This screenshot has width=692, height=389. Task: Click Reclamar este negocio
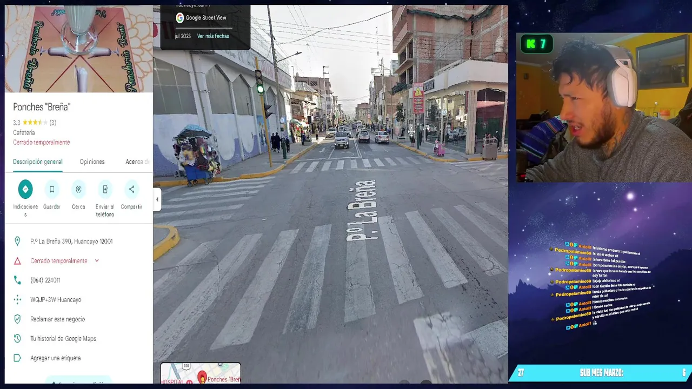tap(57, 319)
